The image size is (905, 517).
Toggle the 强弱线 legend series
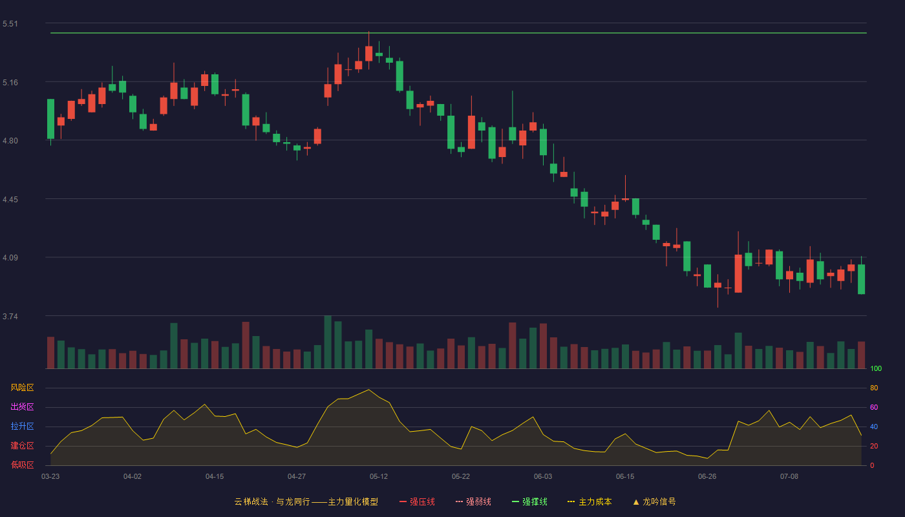click(x=473, y=501)
